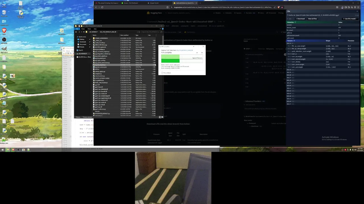Open Use this model dropdown
The width and height of the screenshot is (364, 204).
coord(350,19)
